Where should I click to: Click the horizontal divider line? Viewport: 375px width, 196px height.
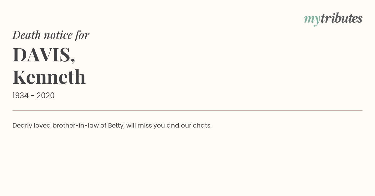[187, 110]
